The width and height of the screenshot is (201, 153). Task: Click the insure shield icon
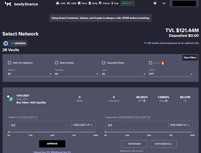pos(100,3)
